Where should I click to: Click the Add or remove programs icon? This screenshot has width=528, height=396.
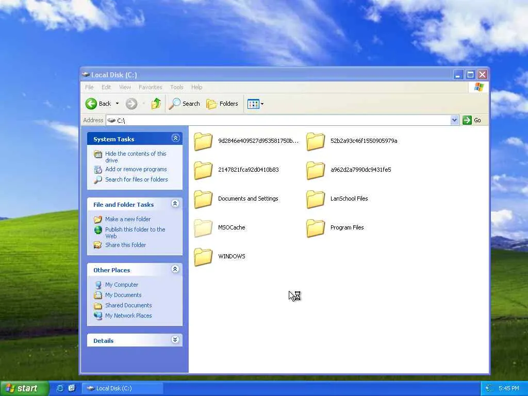tap(98, 169)
